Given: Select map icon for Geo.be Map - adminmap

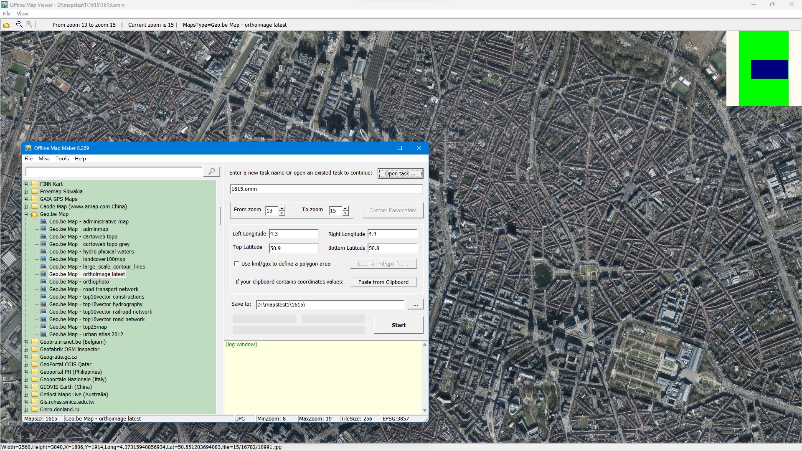Looking at the screenshot, I should pos(44,229).
